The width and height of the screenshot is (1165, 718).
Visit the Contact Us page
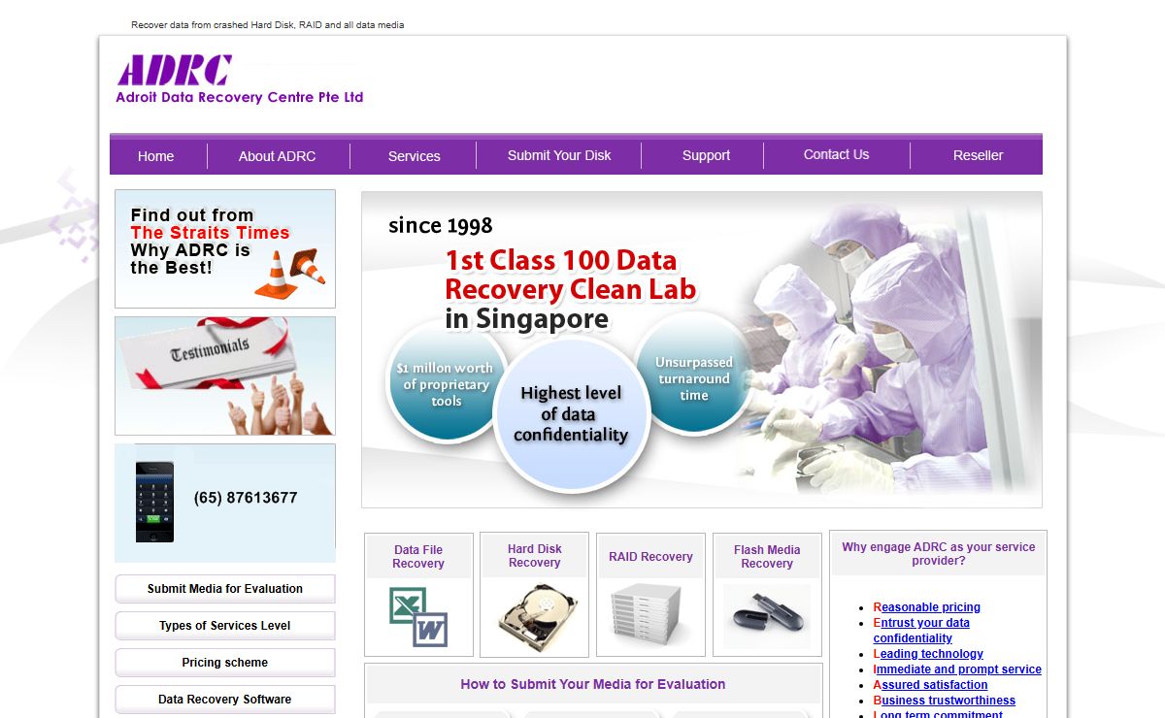point(836,154)
